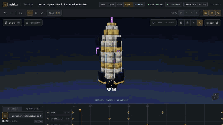The image size is (223, 125).
Task: Toggle the pivot axis viewport icon
Action: 187,23
